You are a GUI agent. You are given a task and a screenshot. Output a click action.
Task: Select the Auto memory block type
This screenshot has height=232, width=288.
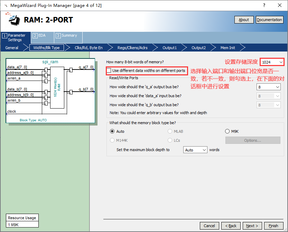click(112, 131)
